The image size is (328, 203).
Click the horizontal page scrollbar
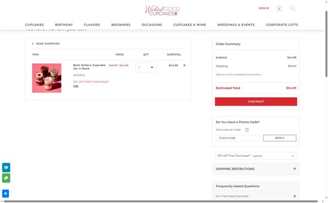pos(160,201)
